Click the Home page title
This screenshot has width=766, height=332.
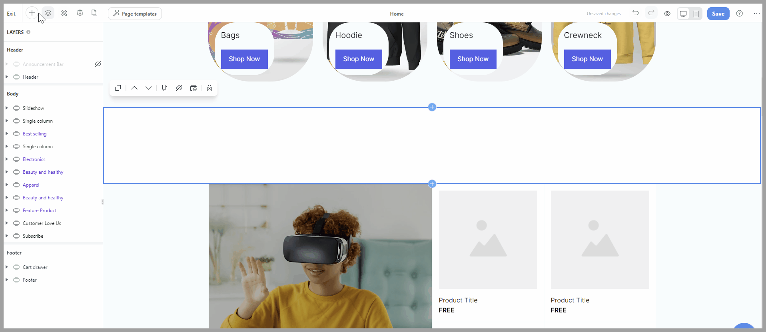(397, 14)
